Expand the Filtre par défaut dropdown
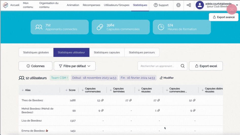 tap(75, 66)
